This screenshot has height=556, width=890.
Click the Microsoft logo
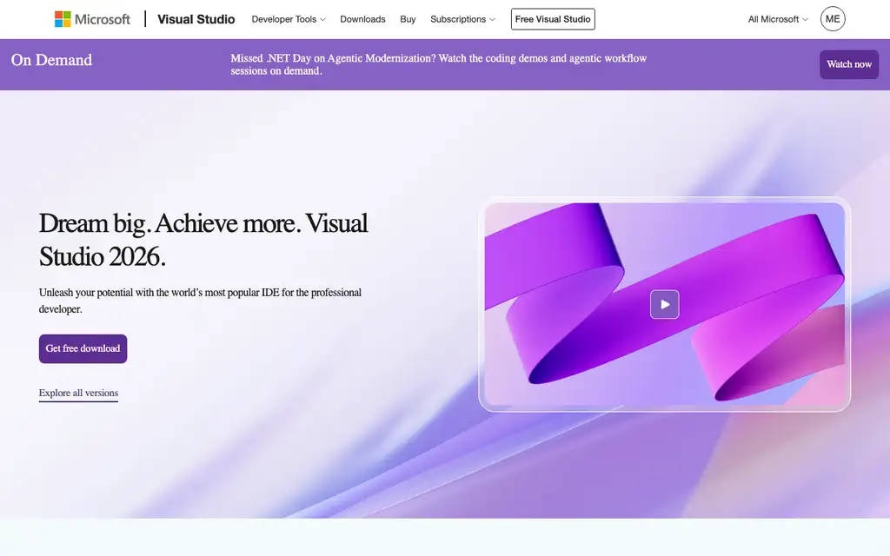coord(92,19)
